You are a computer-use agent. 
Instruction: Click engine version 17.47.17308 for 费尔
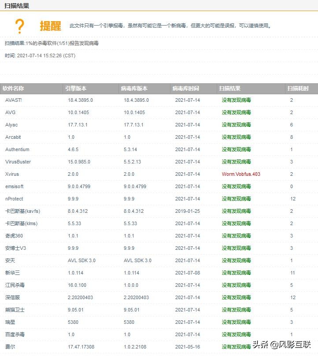click(x=81, y=347)
